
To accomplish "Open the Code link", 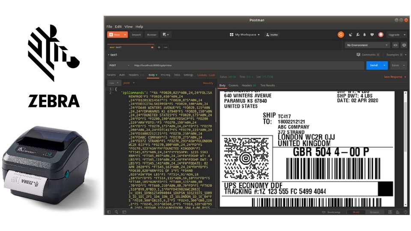I will tap(212, 75).
